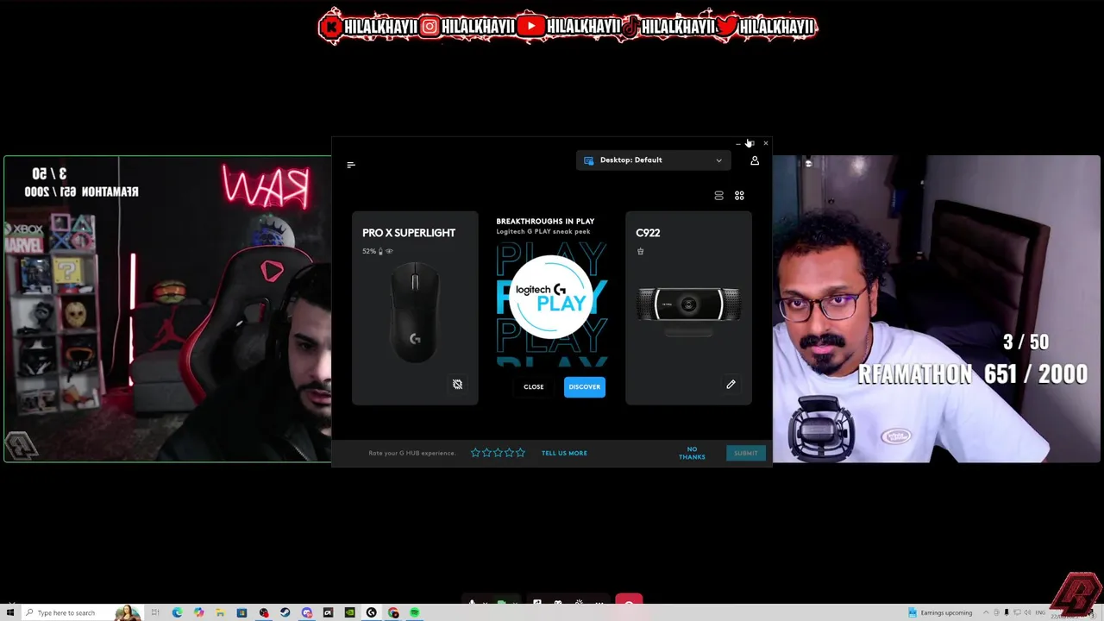Click the TELL US MORE link
This screenshot has width=1104, height=621.
coord(564,453)
